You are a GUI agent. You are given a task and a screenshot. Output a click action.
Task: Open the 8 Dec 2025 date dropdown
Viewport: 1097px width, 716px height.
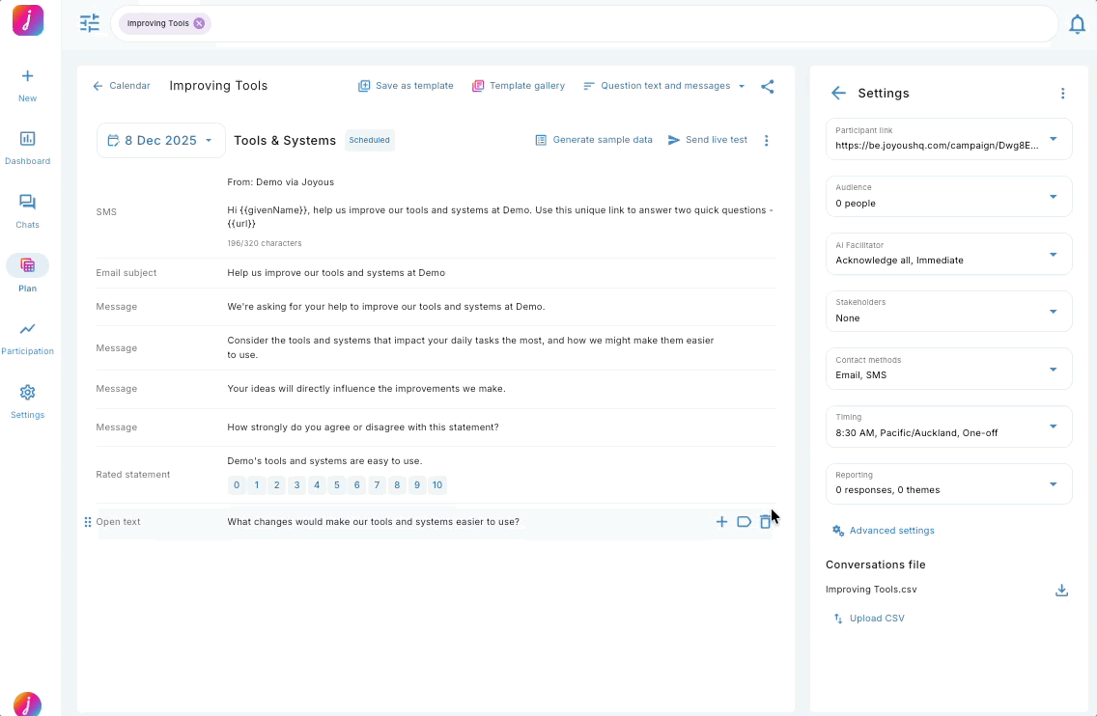click(160, 141)
